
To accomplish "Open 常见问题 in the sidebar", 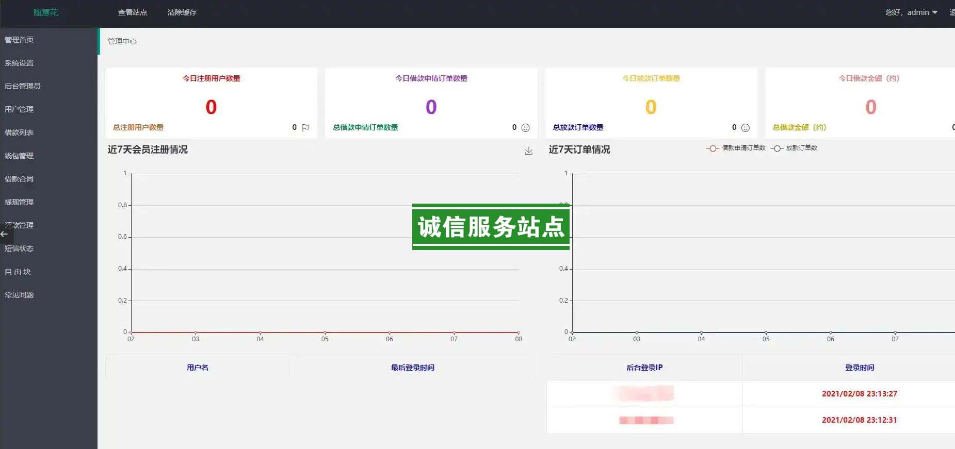I will (19, 295).
